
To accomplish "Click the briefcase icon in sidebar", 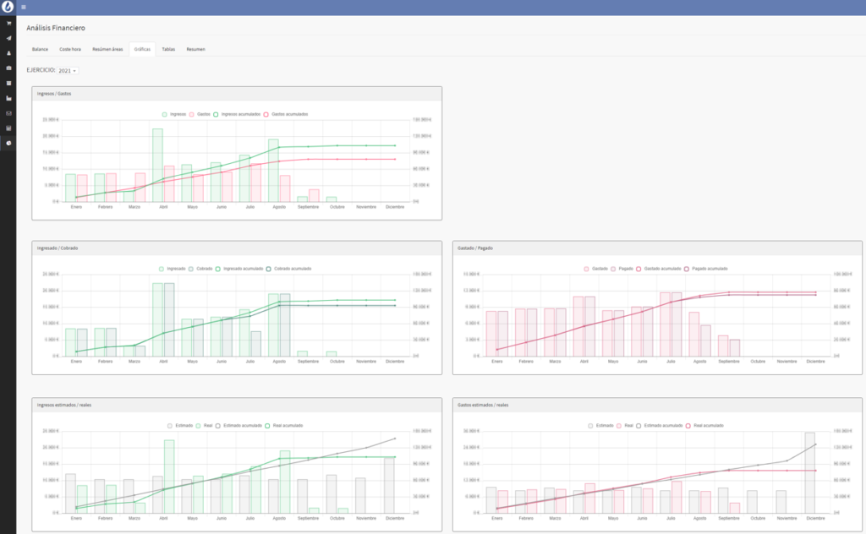I will pyautogui.click(x=8, y=68).
